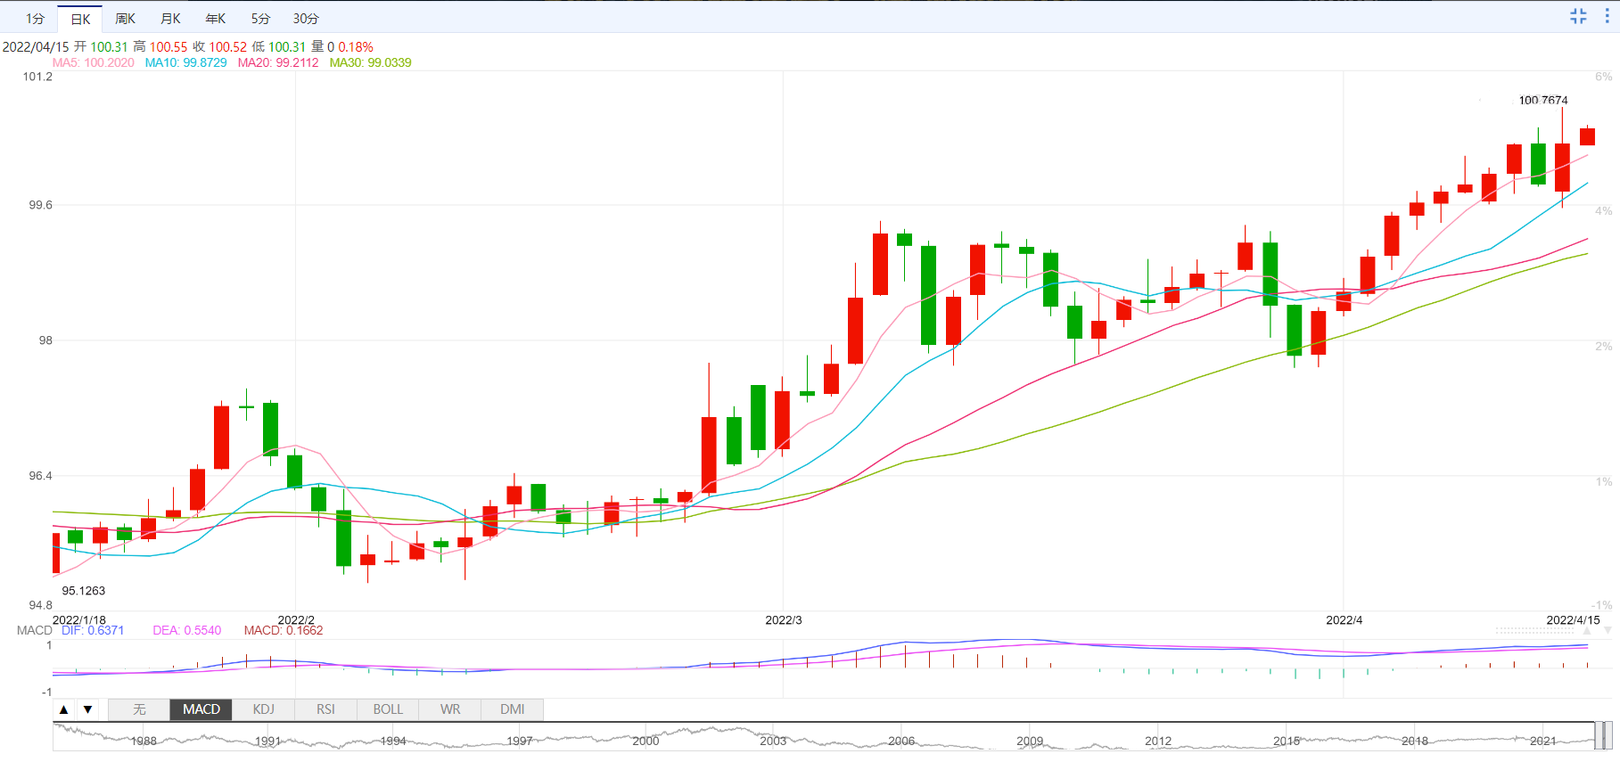The height and width of the screenshot is (762, 1620).
Task: Click the 0.18% change value in the header
Action: pos(356,46)
